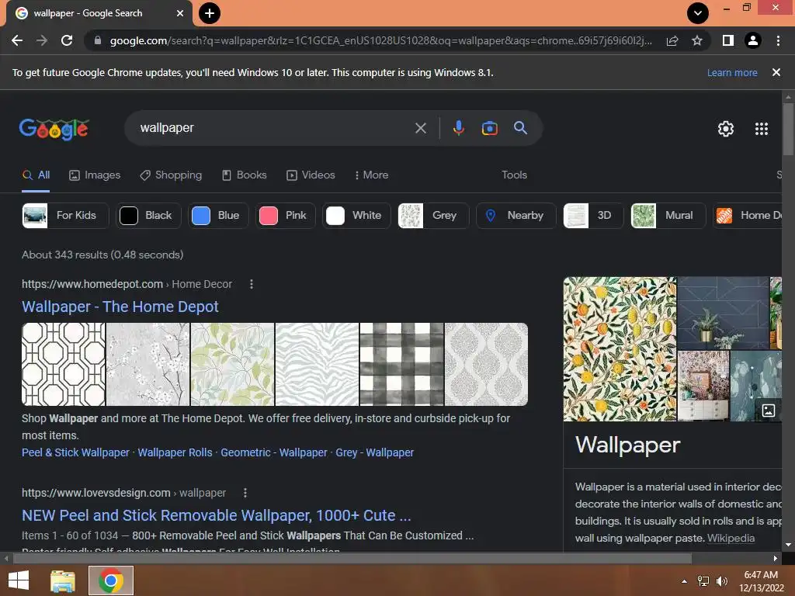Open the Peel & Stick Wallpaper sitelink

[75, 452]
